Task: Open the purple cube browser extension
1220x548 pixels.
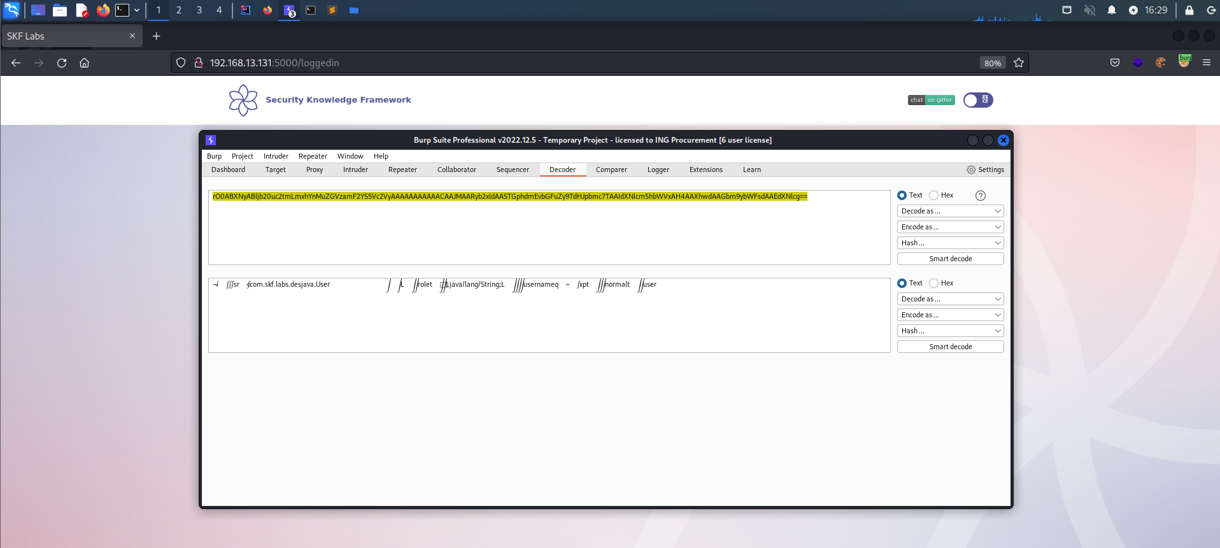Action: (x=1138, y=62)
